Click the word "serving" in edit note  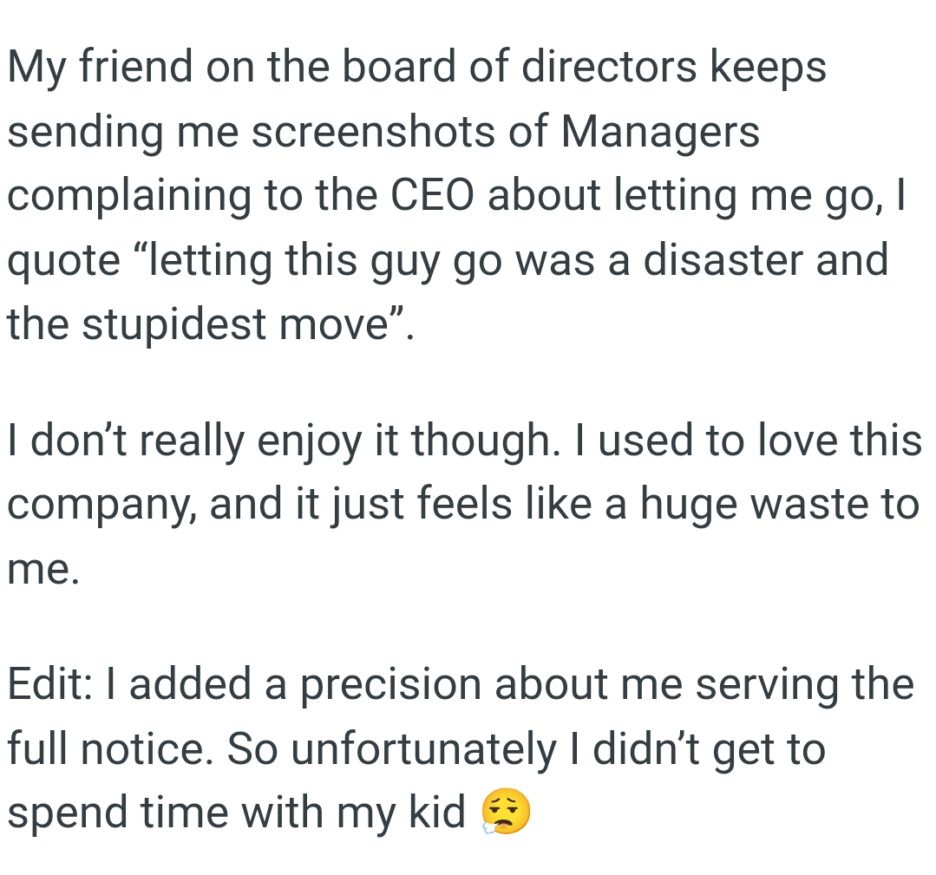point(767,685)
